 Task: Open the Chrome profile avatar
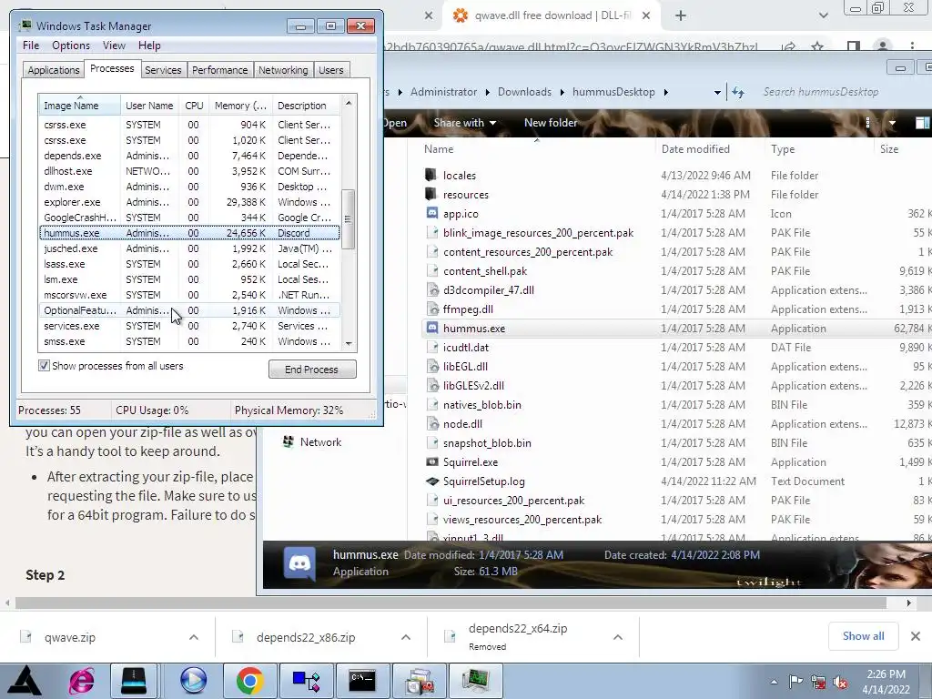point(883,46)
